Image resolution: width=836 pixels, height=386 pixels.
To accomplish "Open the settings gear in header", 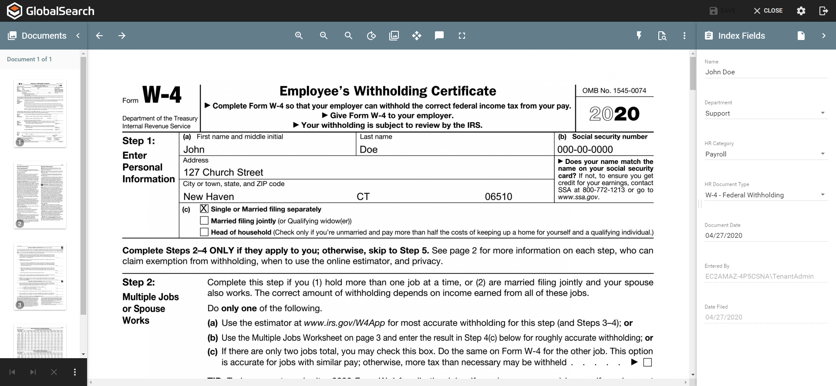I will pos(801,11).
